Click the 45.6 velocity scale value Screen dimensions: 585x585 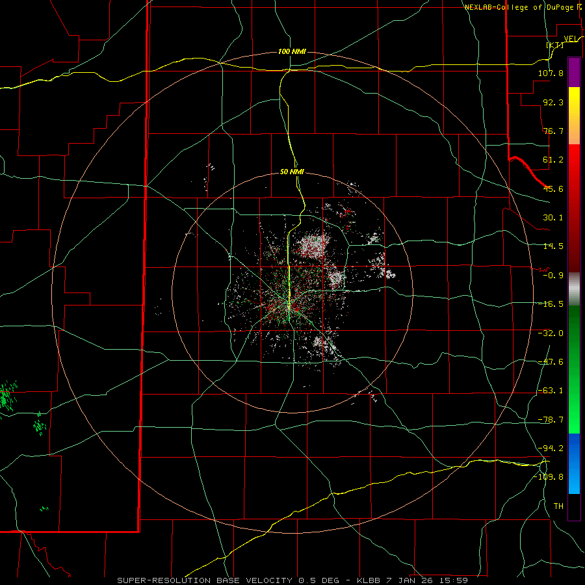tap(553, 188)
